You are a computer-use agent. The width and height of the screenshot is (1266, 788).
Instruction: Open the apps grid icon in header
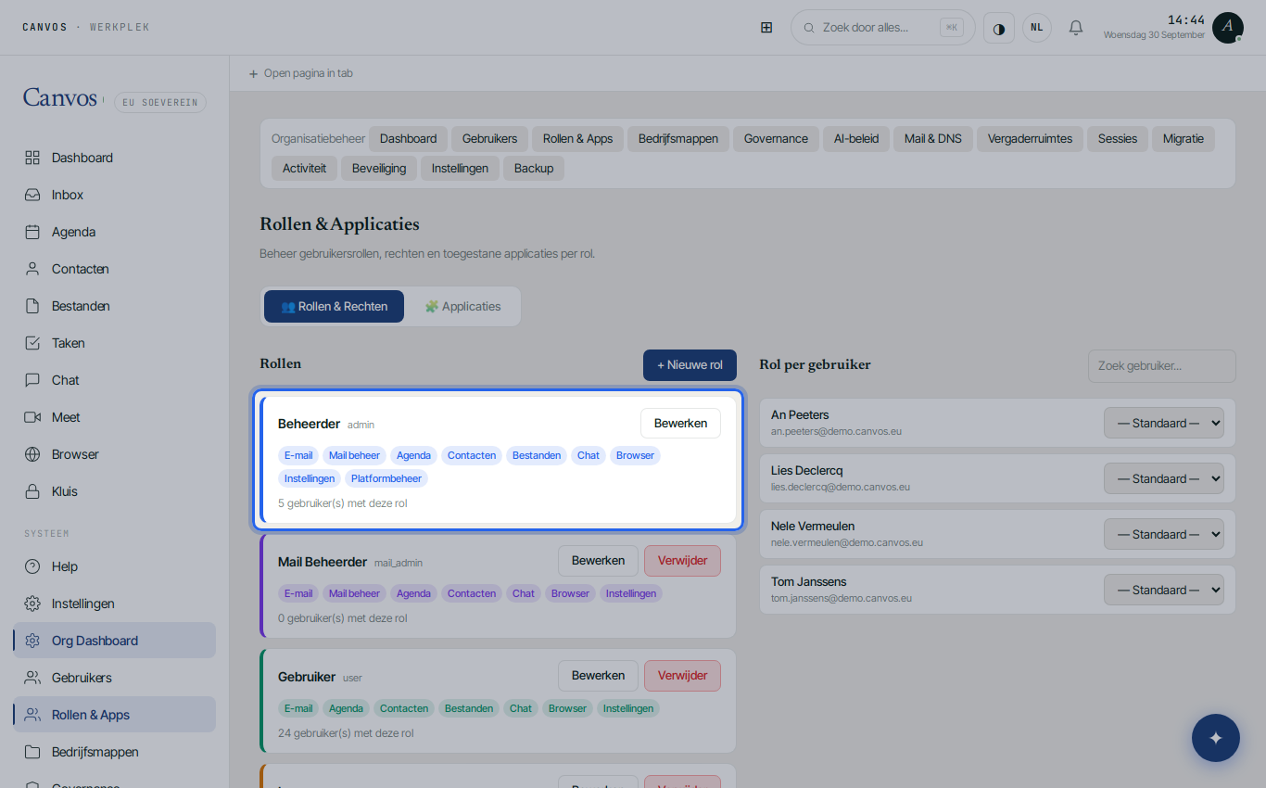(x=766, y=28)
